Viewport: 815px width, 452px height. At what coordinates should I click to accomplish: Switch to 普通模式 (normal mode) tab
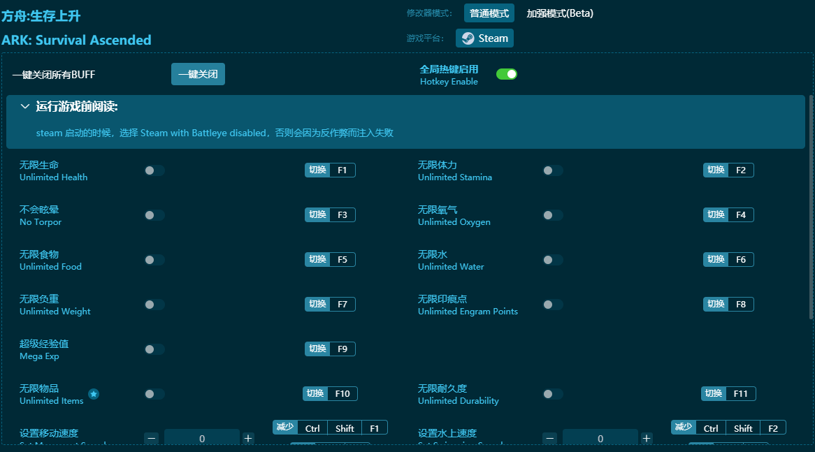tap(489, 13)
